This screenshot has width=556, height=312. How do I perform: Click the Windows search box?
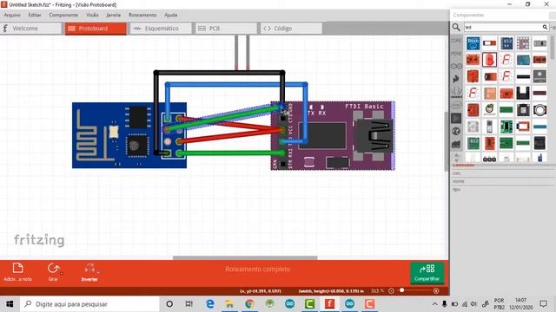click(x=90, y=304)
